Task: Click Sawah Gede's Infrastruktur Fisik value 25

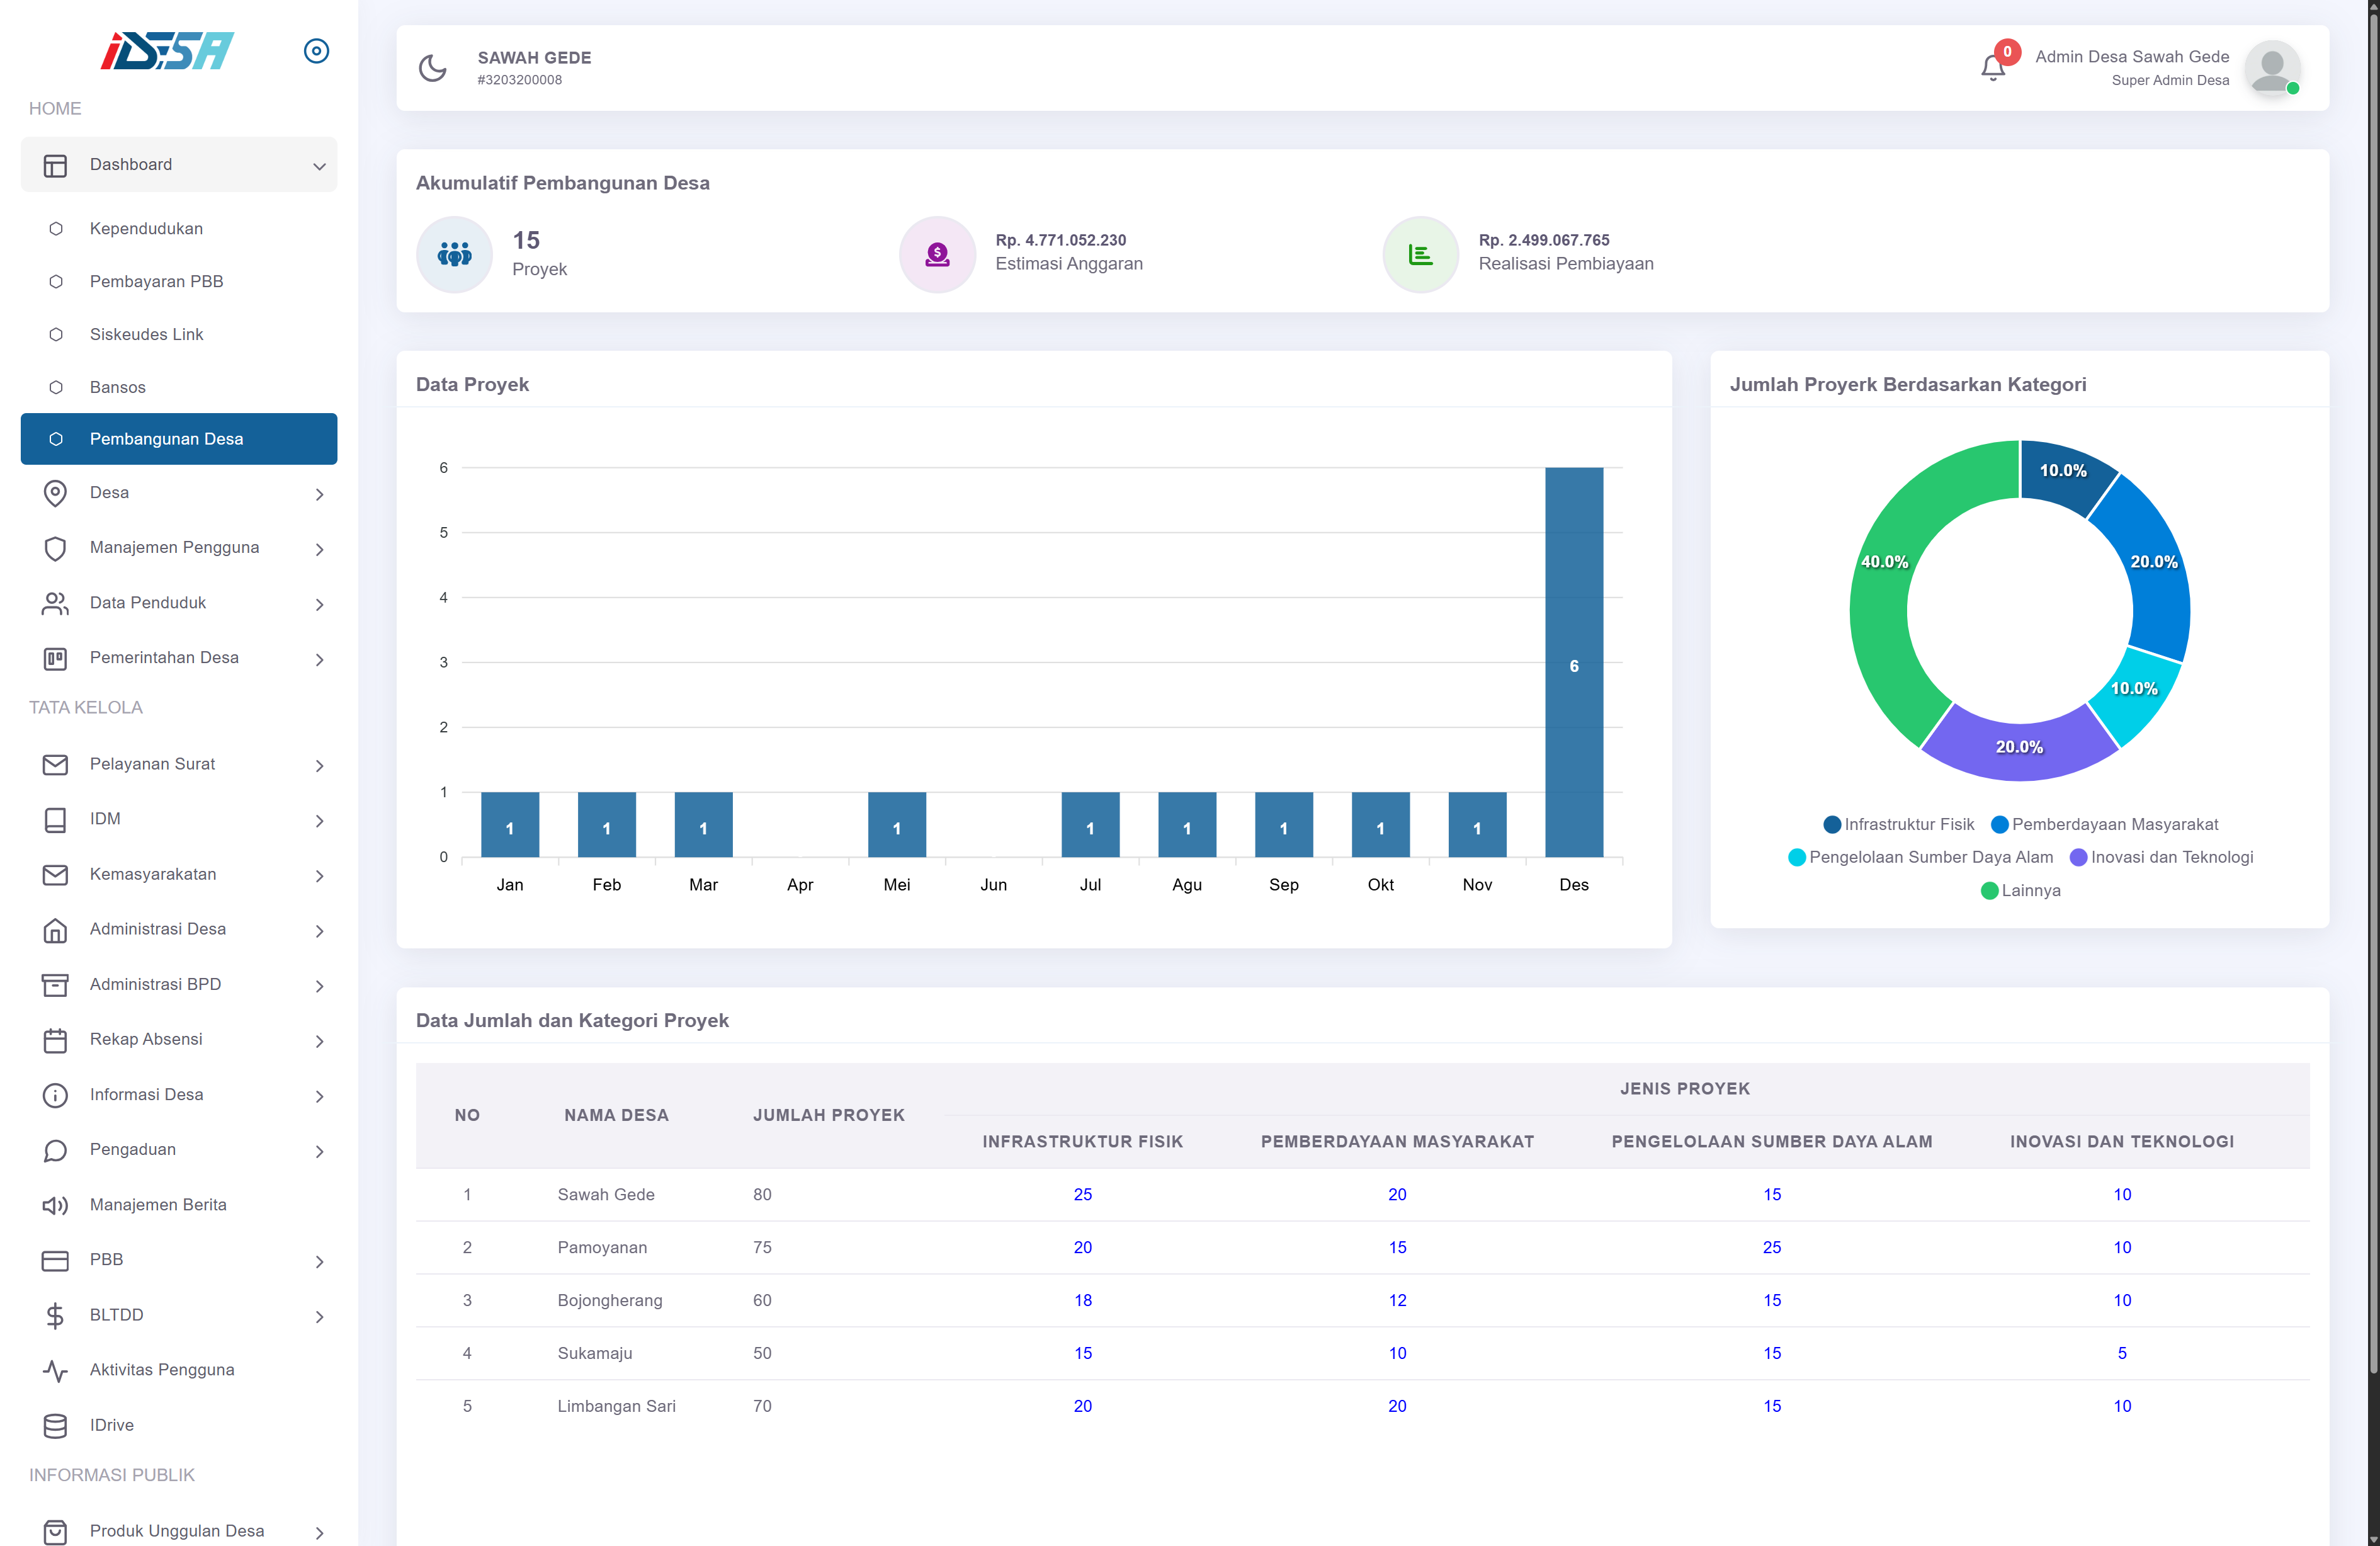Action: (1082, 1194)
